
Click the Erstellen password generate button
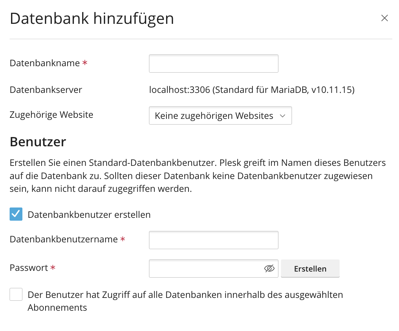(x=310, y=269)
